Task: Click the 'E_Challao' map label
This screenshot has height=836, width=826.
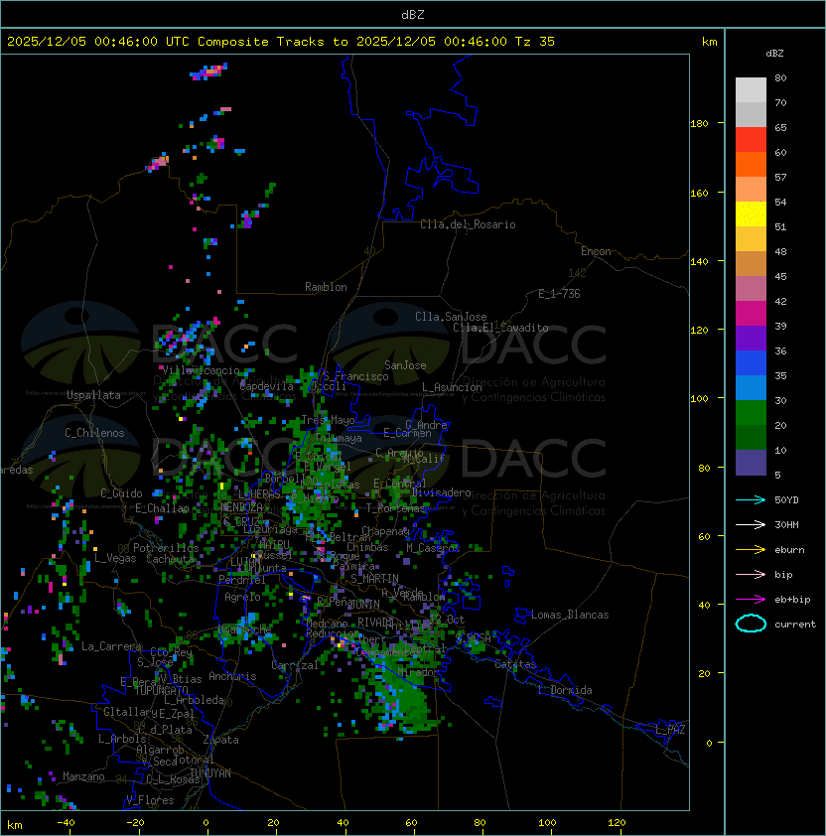Action: pyautogui.click(x=162, y=508)
